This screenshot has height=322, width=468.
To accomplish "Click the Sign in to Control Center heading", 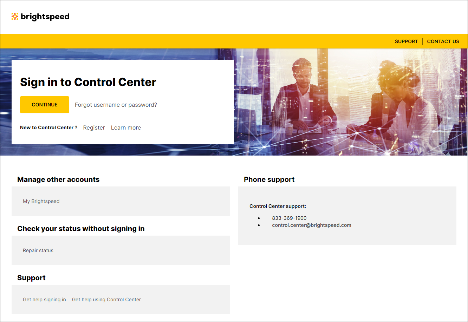I will pyautogui.click(x=88, y=82).
